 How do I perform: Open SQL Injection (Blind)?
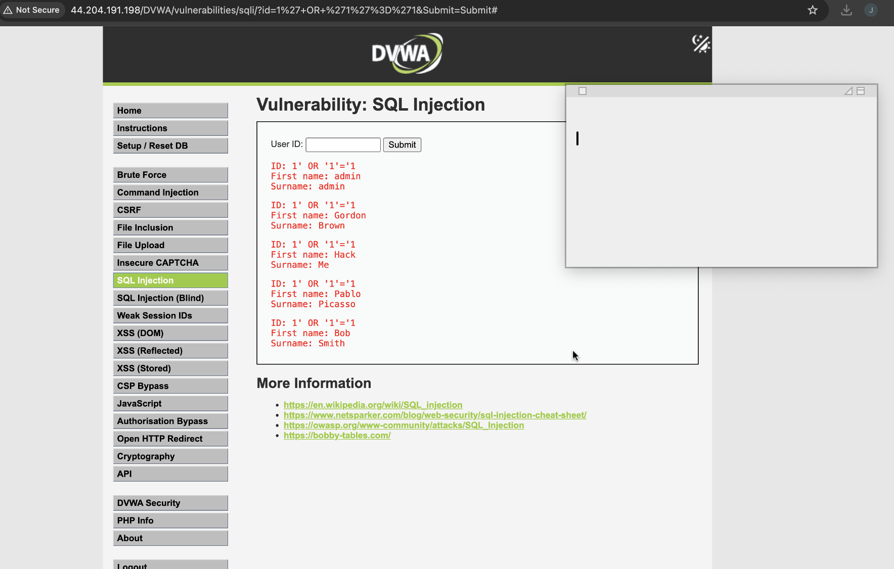click(x=170, y=298)
